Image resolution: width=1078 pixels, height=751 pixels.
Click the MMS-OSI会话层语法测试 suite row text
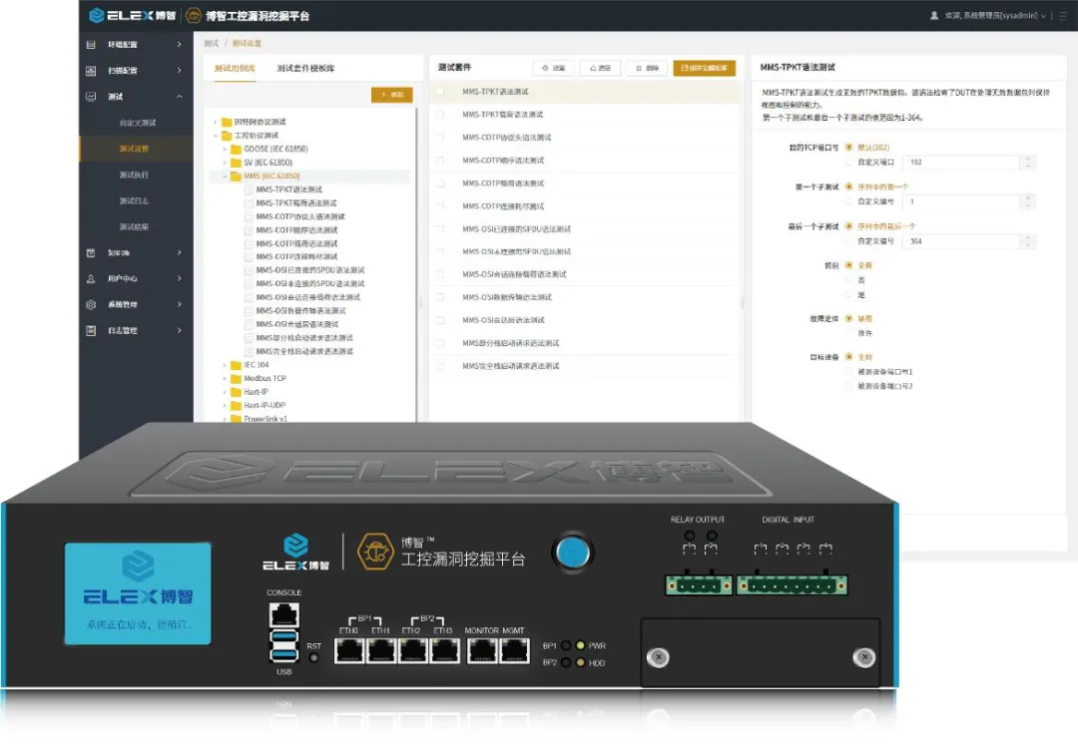point(503,320)
